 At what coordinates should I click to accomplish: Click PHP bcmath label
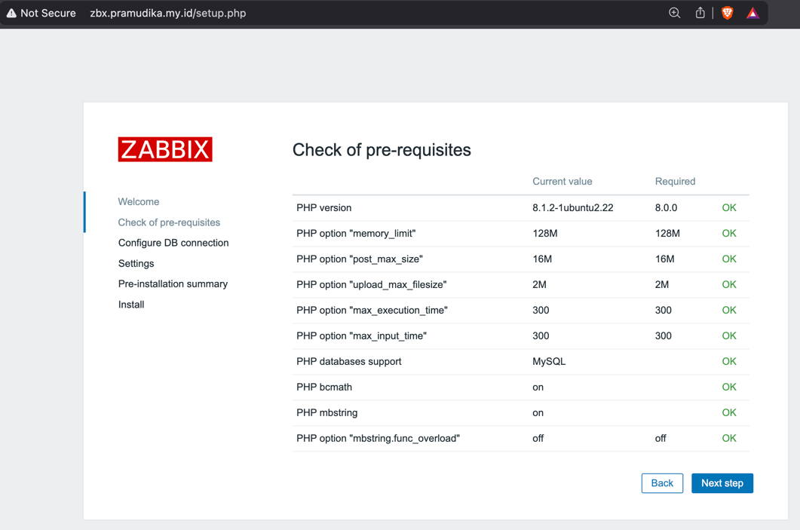click(x=324, y=387)
